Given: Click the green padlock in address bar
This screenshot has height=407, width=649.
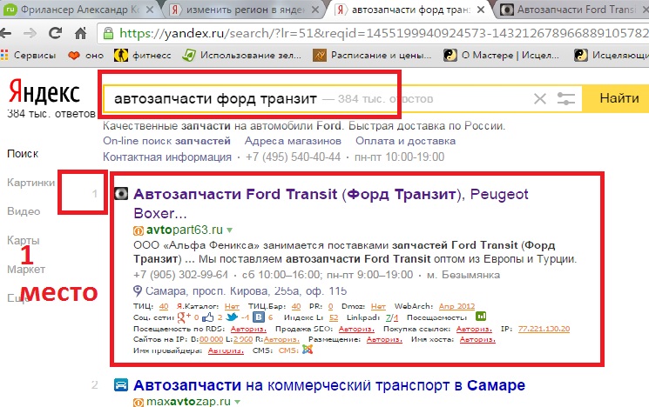Looking at the screenshot, I should 108,33.
